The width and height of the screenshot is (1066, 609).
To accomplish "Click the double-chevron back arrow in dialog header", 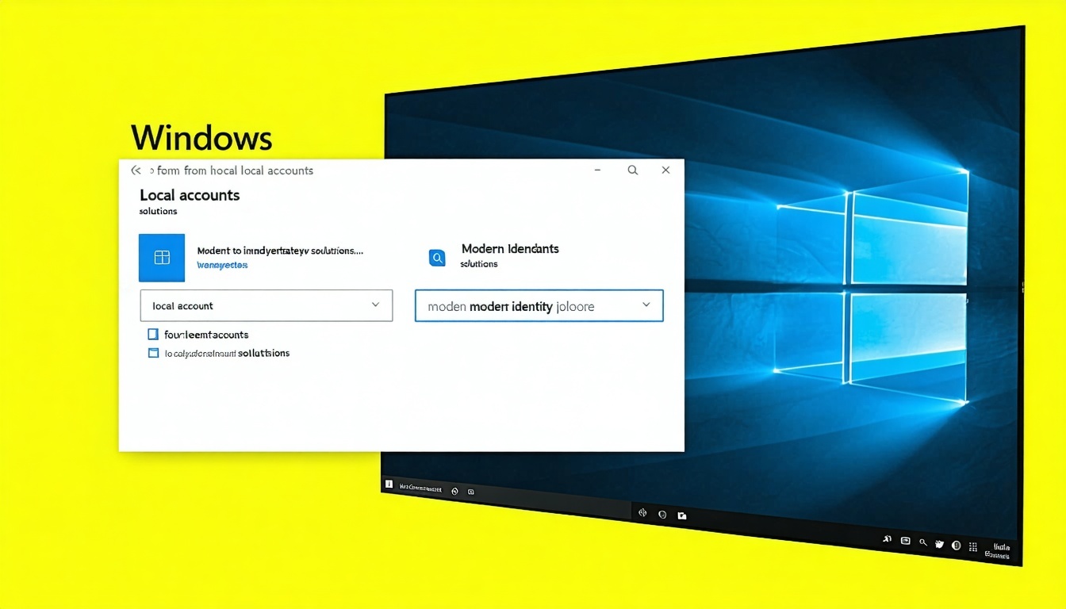I will pos(136,170).
